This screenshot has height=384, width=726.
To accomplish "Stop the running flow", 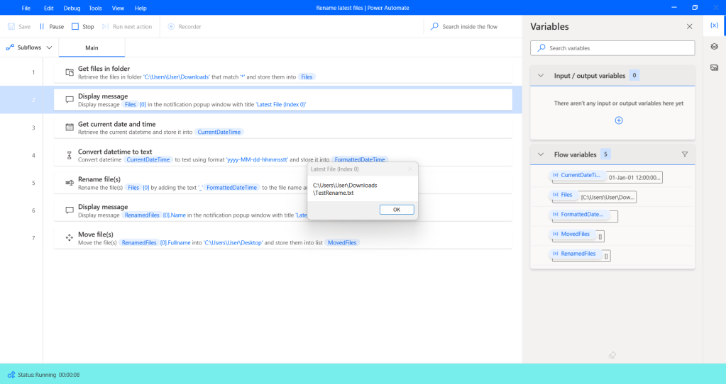I will click(82, 27).
